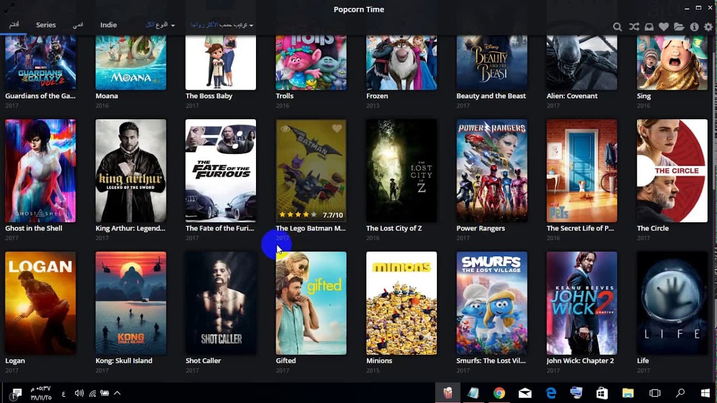717x403 pixels.
Task: Click the Frozen title text
Action: click(377, 96)
